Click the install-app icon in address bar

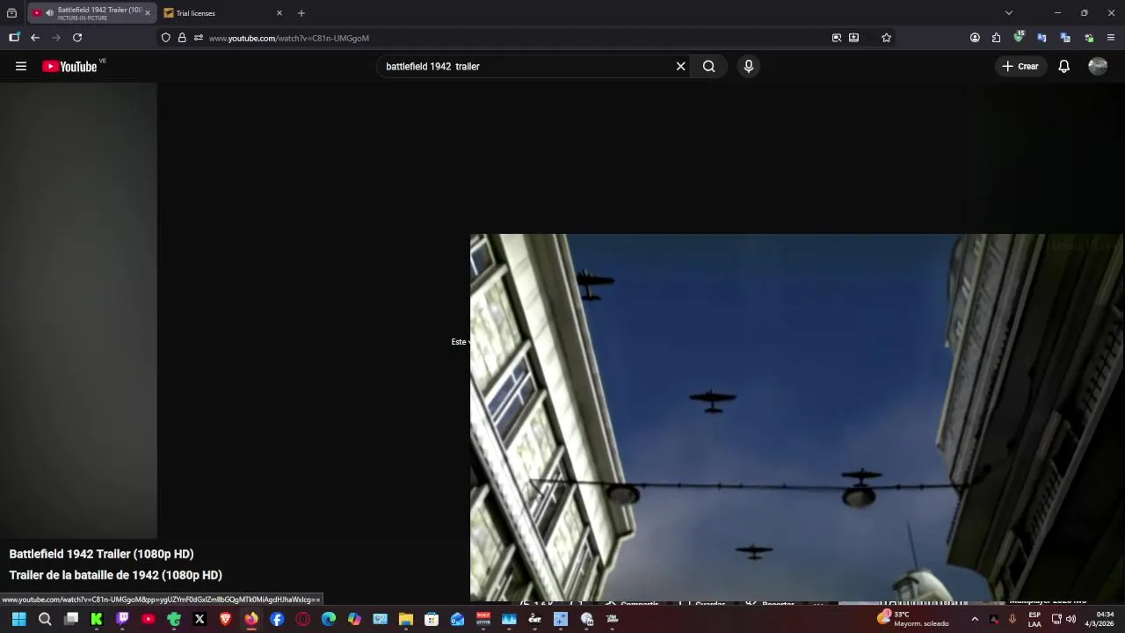[853, 38]
